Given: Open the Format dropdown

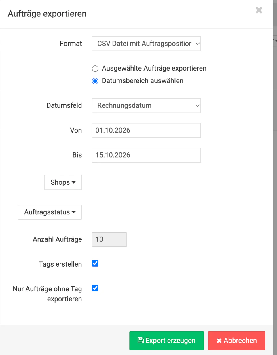Looking at the screenshot, I should pyautogui.click(x=146, y=44).
